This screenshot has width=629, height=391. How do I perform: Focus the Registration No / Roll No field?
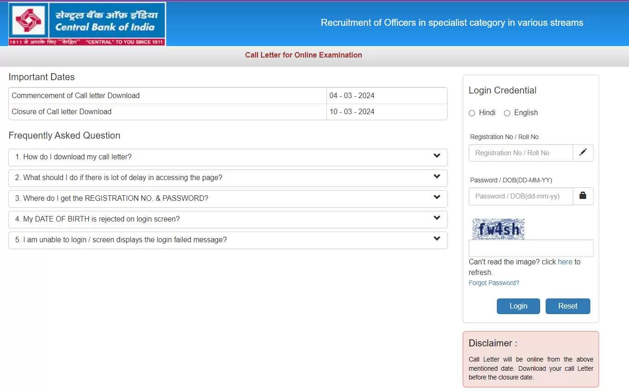pos(521,153)
